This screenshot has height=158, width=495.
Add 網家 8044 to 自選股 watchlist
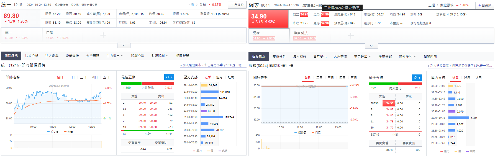(x=484, y=6)
